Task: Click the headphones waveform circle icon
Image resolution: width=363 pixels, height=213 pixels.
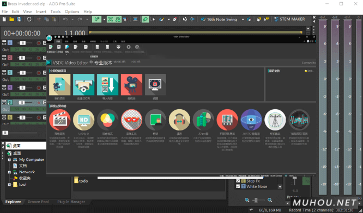Action: tap(179, 120)
